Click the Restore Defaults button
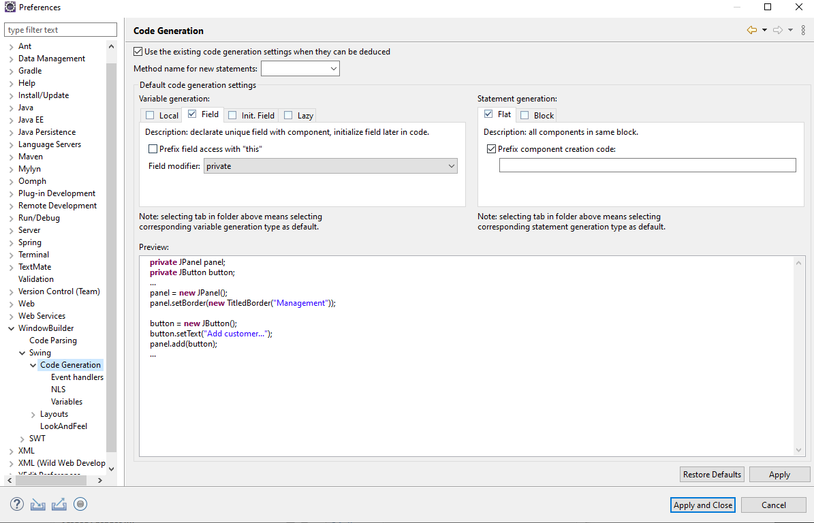 pos(711,474)
